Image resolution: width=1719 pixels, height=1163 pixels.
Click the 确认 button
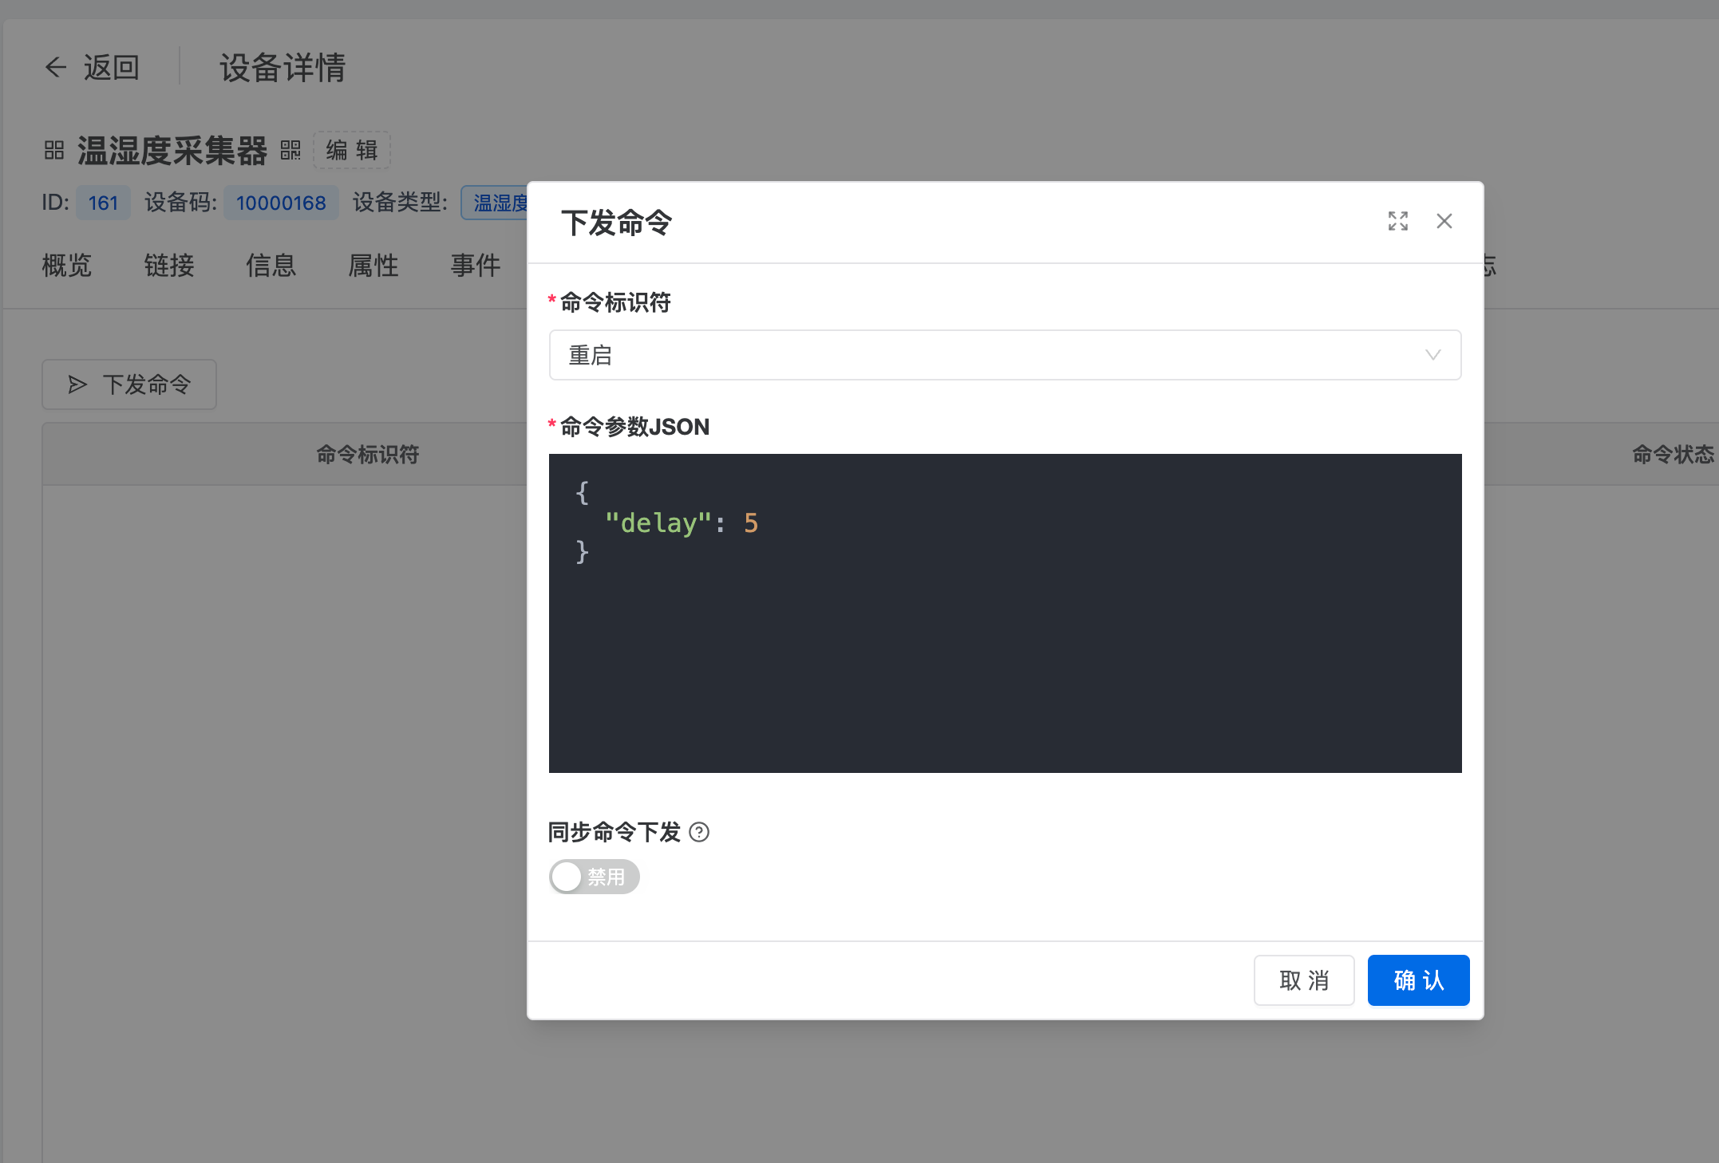pos(1418,980)
